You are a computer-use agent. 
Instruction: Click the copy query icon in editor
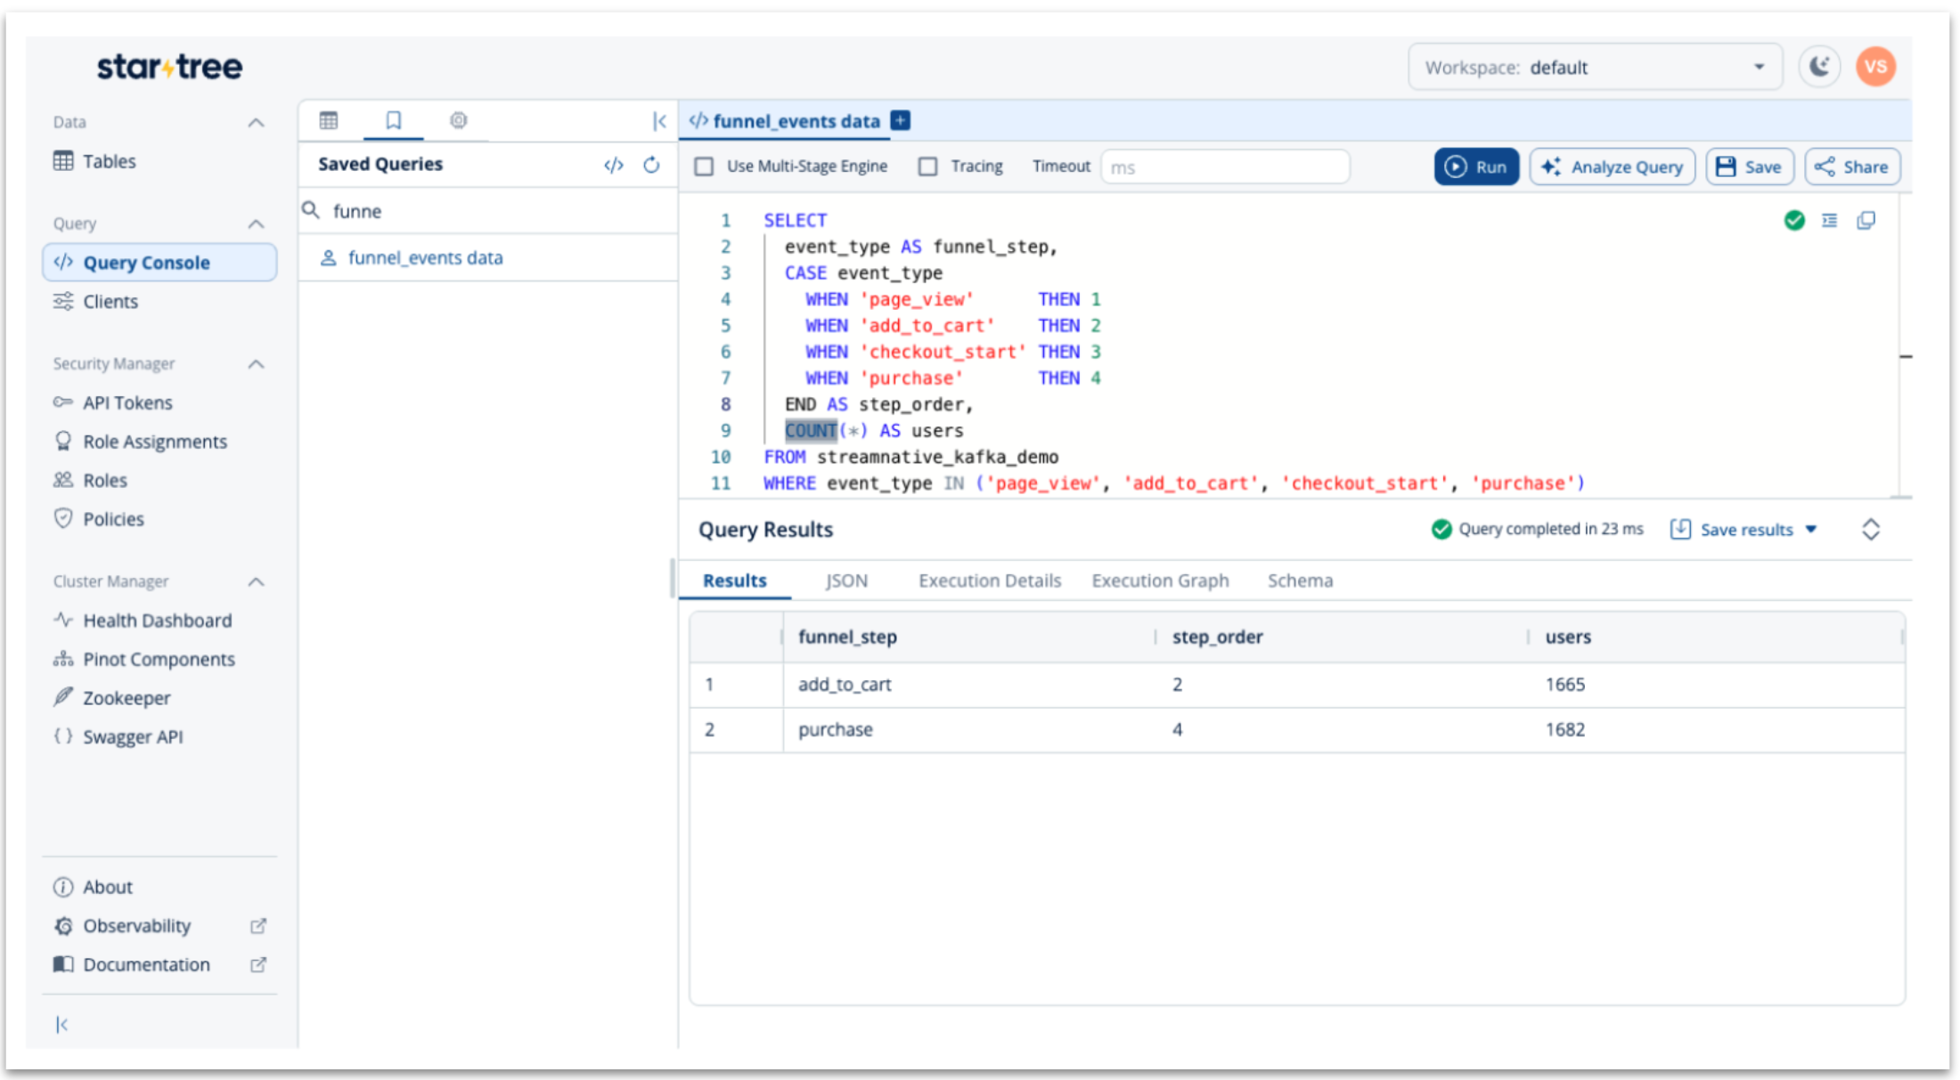coord(1866,220)
